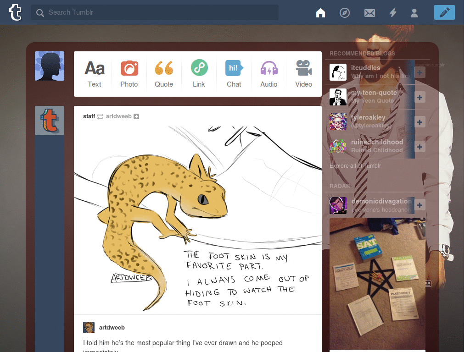The height and width of the screenshot is (352, 470).
Task: Create a new Video post
Action: point(304,74)
